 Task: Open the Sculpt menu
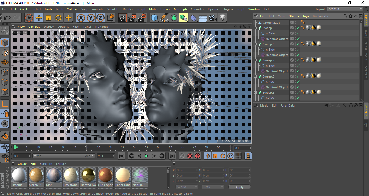click(141, 9)
